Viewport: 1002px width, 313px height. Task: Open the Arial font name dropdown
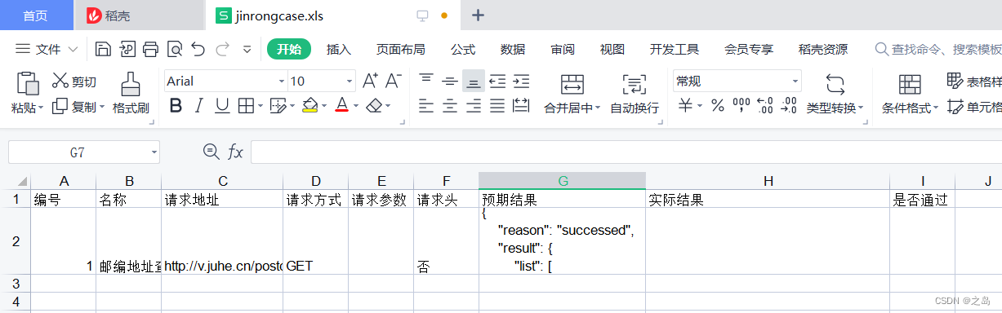pyautogui.click(x=282, y=81)
